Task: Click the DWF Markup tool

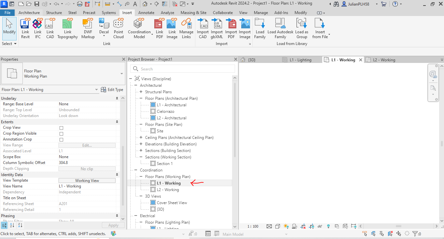Action: click(x=88, y=29)
